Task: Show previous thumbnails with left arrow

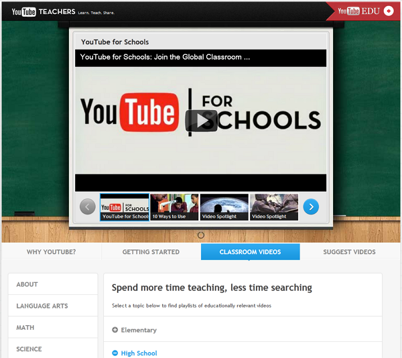Action: point(87,206)
